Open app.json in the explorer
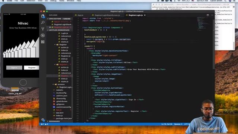This screenshot has width=238, height=134. pos(59,113)
